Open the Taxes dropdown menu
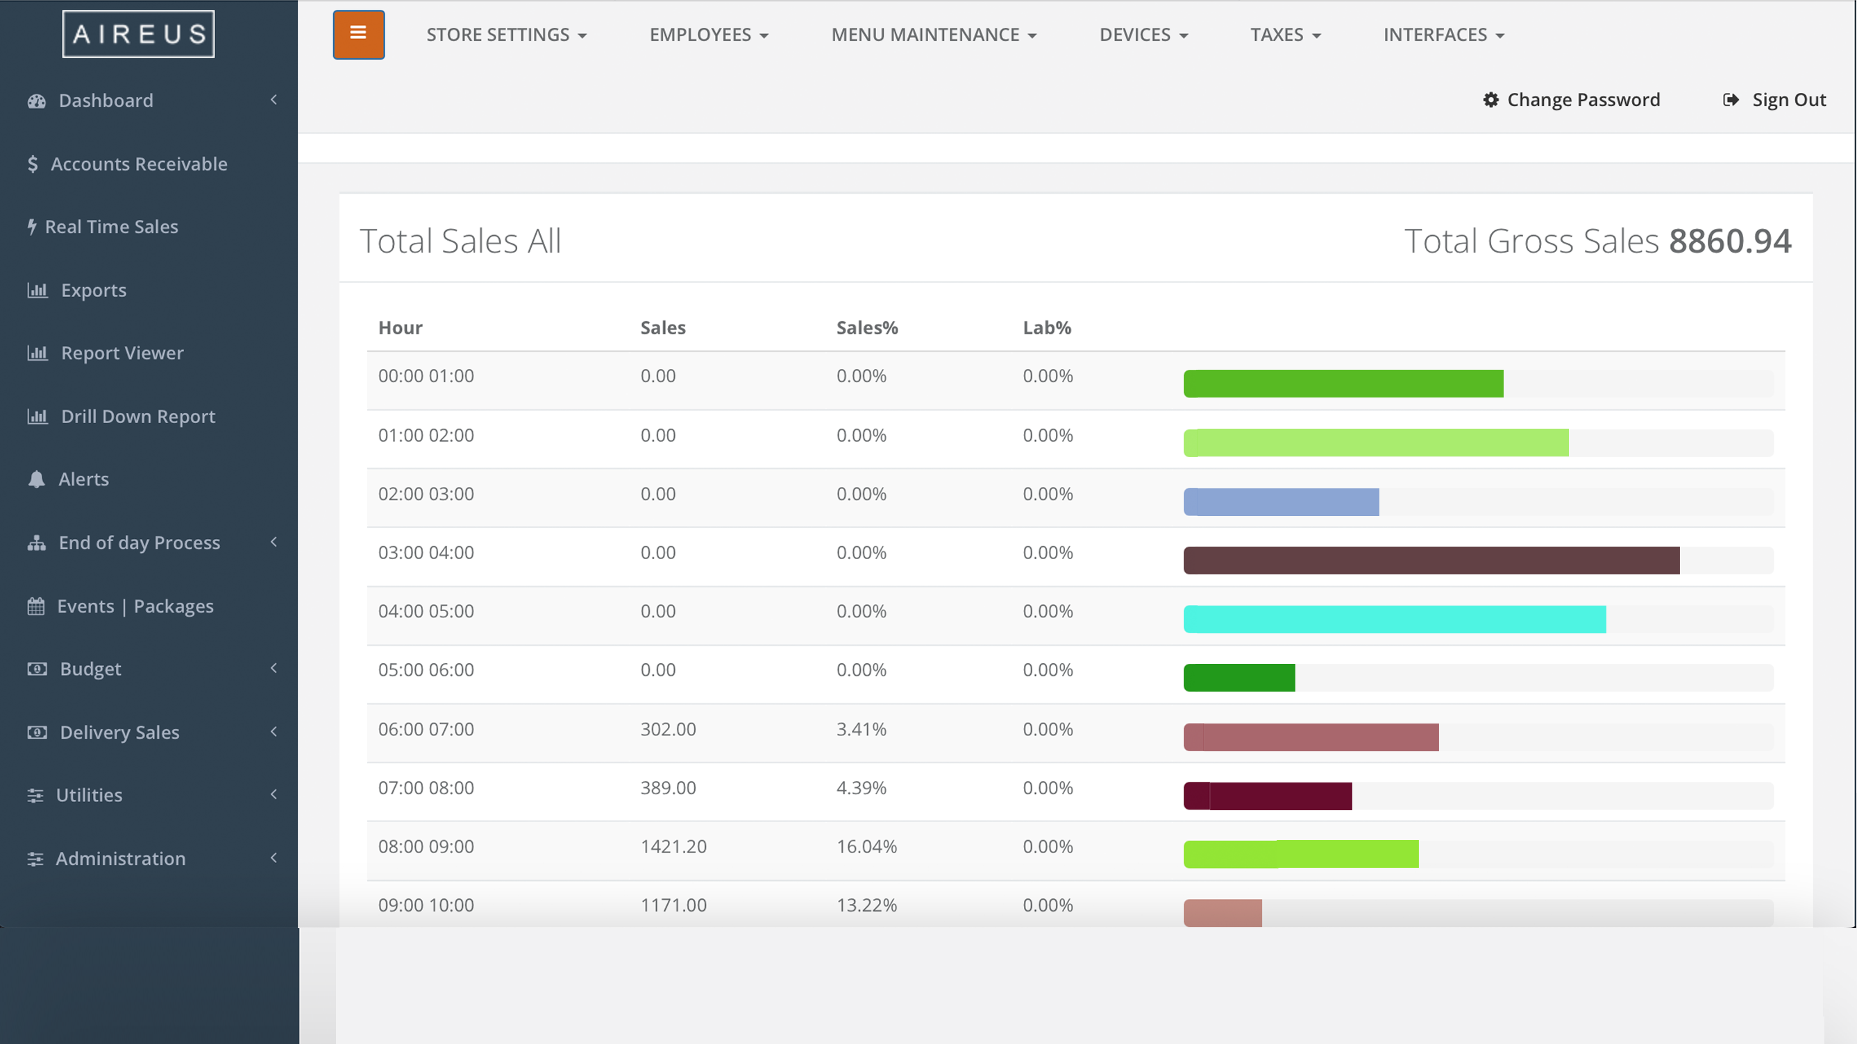The width and height of the screenshot is (1857, 1044). click(1286, 35)
